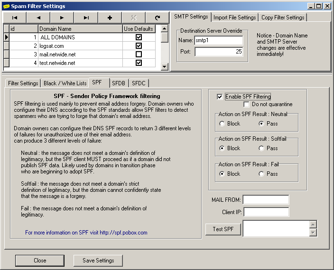334x270 pixels.
Task: Set Softfail SPF result to Pass
Action: pos(261,148)
